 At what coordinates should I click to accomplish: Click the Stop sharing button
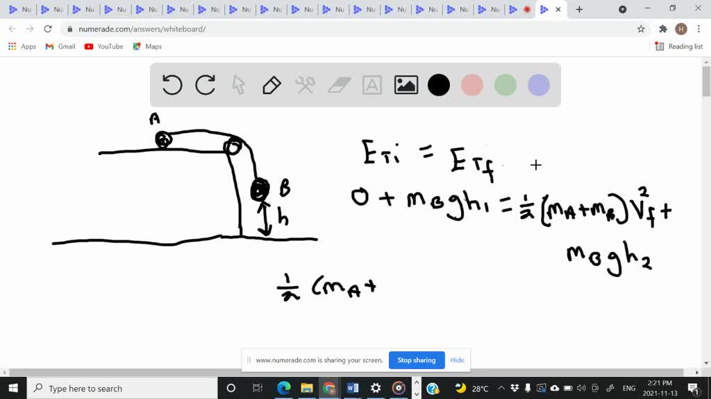coord(417,360)
